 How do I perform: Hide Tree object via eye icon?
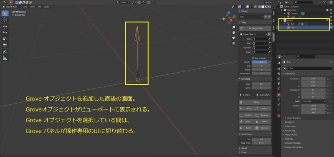331,27
